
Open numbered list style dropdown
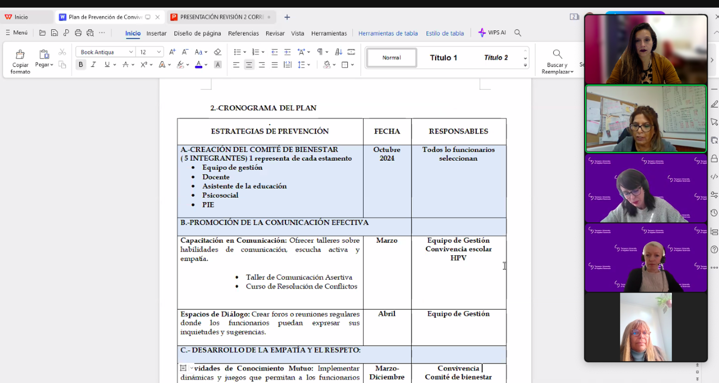(263, 52)
